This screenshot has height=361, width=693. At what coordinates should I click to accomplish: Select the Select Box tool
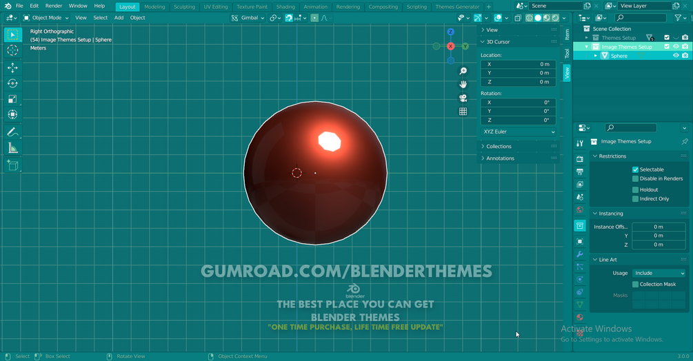(13, 34)
